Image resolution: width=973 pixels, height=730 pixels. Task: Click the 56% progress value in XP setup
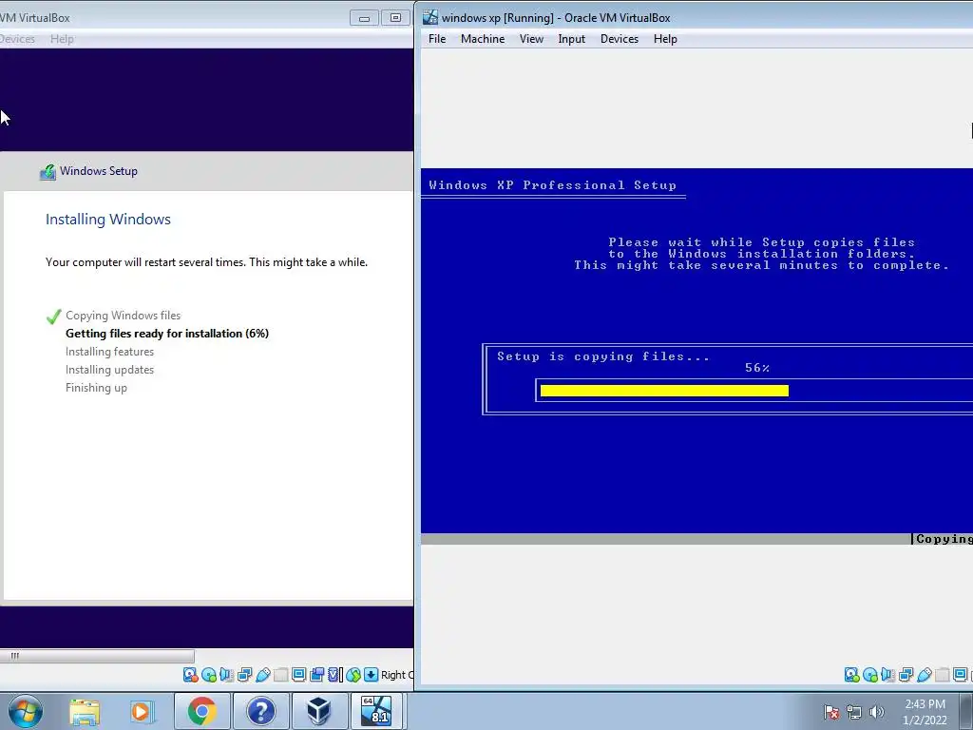pyautogui.click(x=757, y=368)
